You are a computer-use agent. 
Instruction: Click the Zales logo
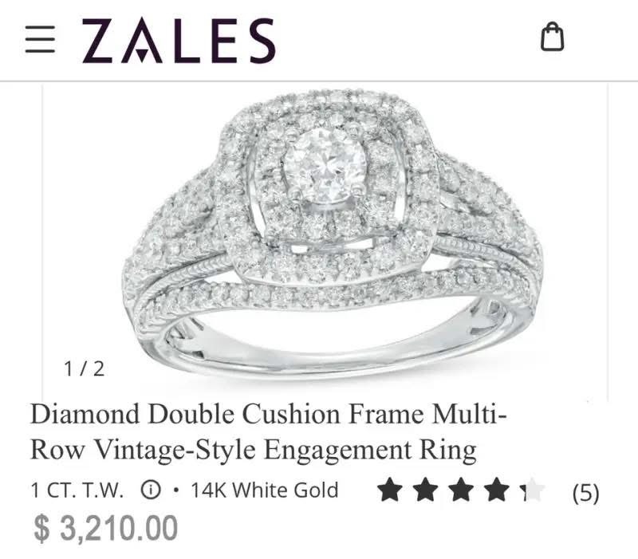click(x=179, y=41)
